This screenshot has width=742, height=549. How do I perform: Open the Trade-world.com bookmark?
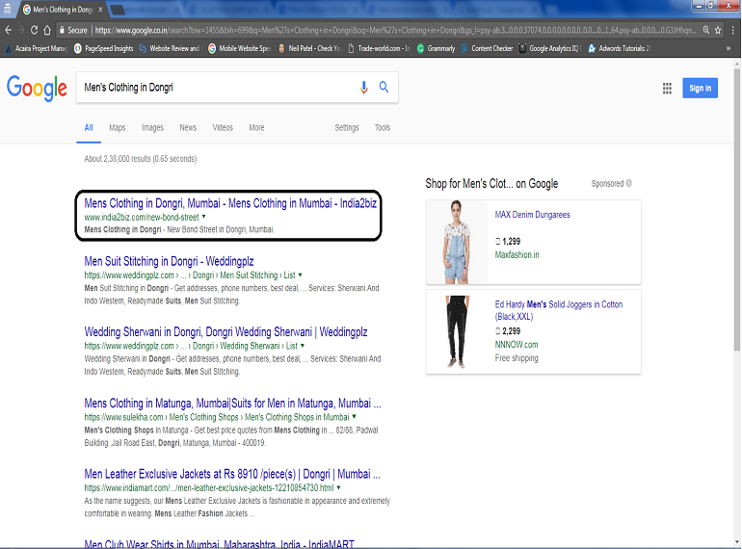pyautogui.click(x=379, y=48)
